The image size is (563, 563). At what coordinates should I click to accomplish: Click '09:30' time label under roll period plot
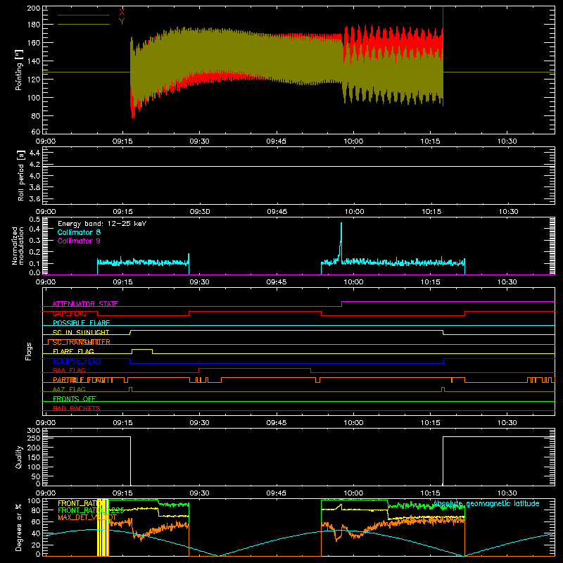(x=200, y=212)
